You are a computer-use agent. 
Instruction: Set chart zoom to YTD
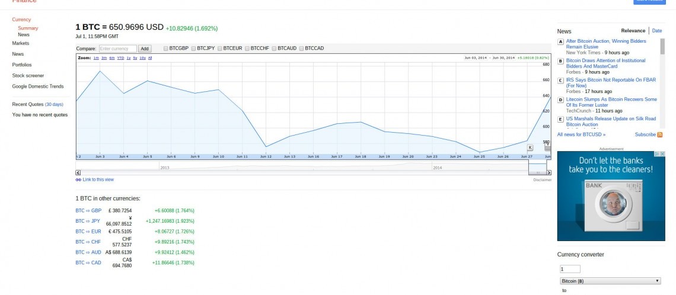[121, 57]
